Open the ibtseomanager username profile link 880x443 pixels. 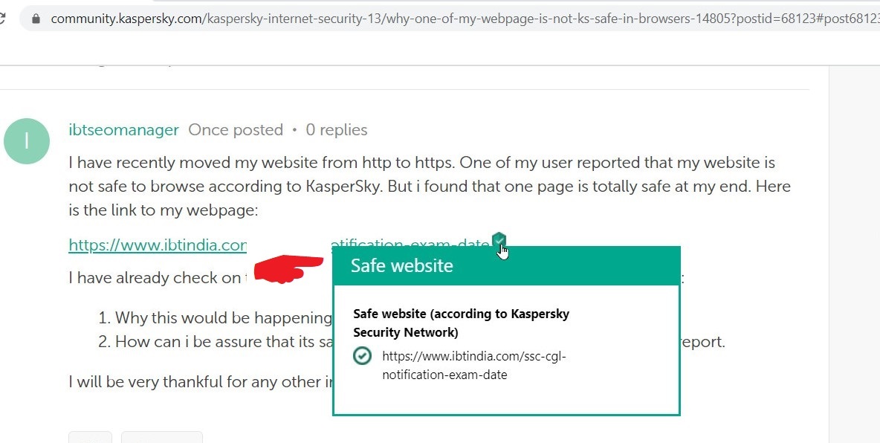point(123,130)
